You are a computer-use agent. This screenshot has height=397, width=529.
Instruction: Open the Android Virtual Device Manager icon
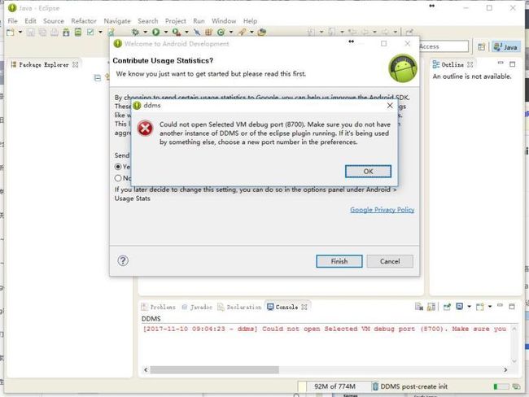click(78, 32)
